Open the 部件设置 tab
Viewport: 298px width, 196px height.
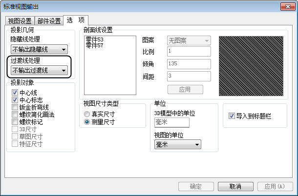49,20
